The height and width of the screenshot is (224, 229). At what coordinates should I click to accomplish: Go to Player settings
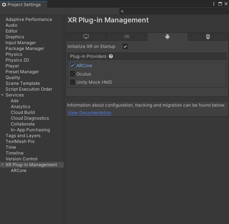point(12,66)
